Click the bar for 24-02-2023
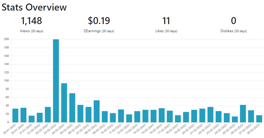 point(227,118)
